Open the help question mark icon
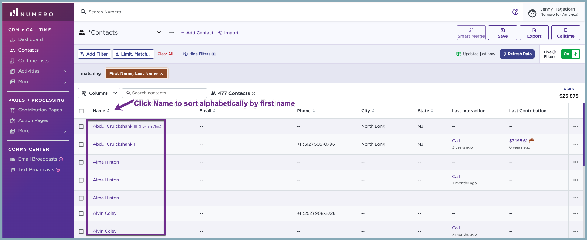The height and width of the screenshot is (240, 587). pyautogui.click(x=515, y=12)
